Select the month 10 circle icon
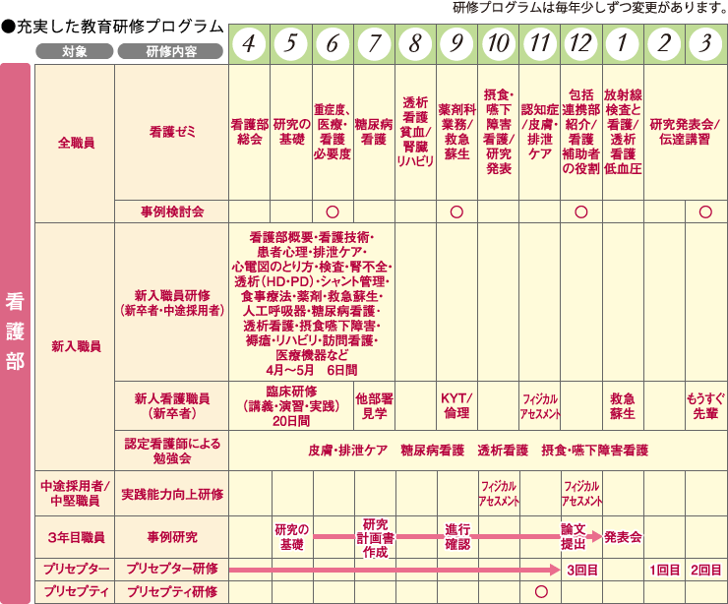 [499, 44]
